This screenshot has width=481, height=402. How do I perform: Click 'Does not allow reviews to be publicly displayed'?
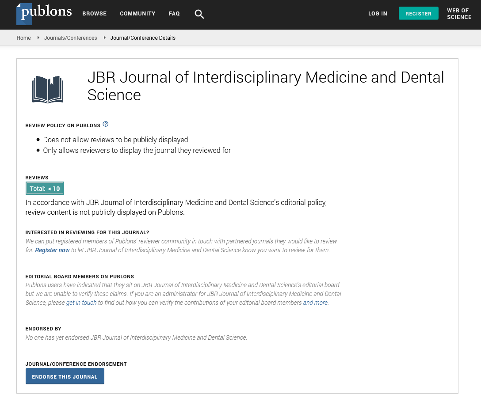116,140
